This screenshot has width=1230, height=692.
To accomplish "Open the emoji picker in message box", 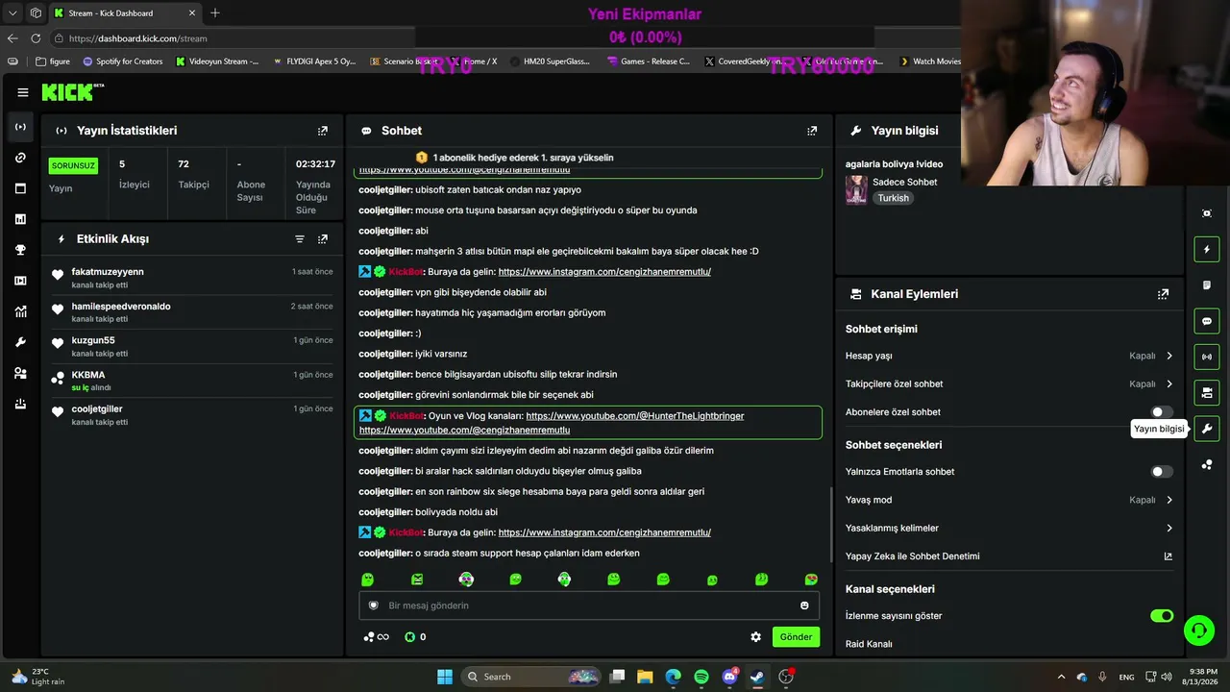I will 804,605.
